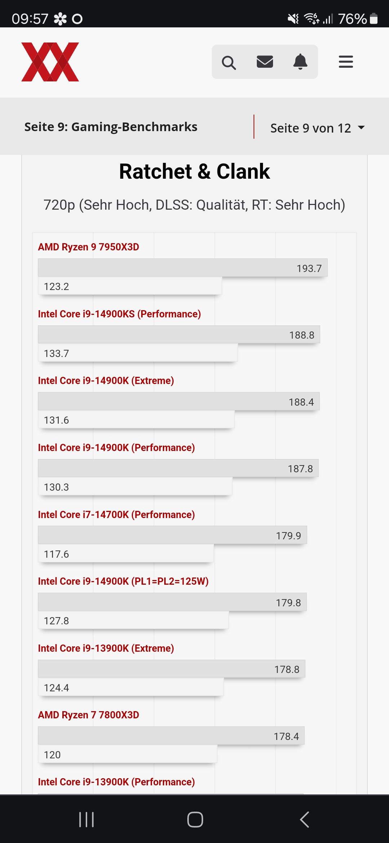Screen dimensions: 389x843
Task: Select Intel Core i9-14900K (PL1=PL2=125W) label
Action: 123,581
